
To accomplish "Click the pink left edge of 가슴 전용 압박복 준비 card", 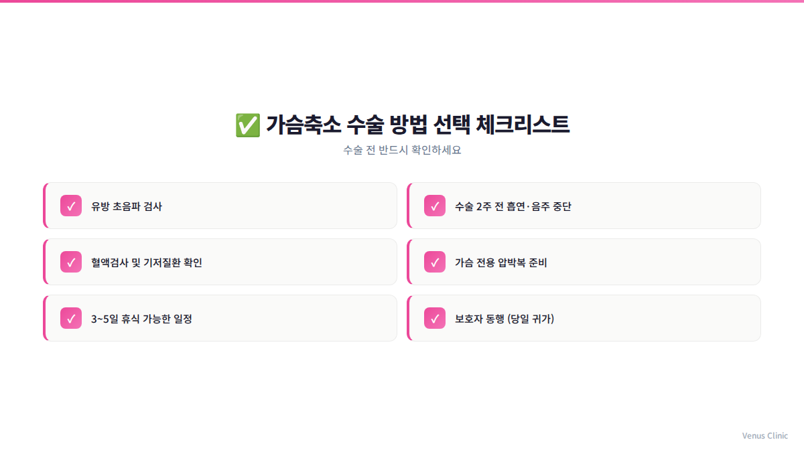I will click(x=408, y=262).
